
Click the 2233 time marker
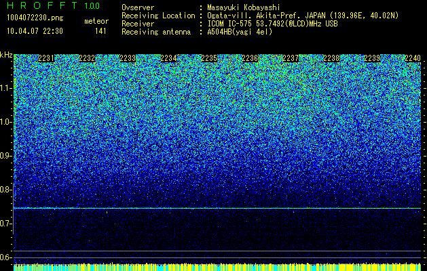(x=128, y=58)
